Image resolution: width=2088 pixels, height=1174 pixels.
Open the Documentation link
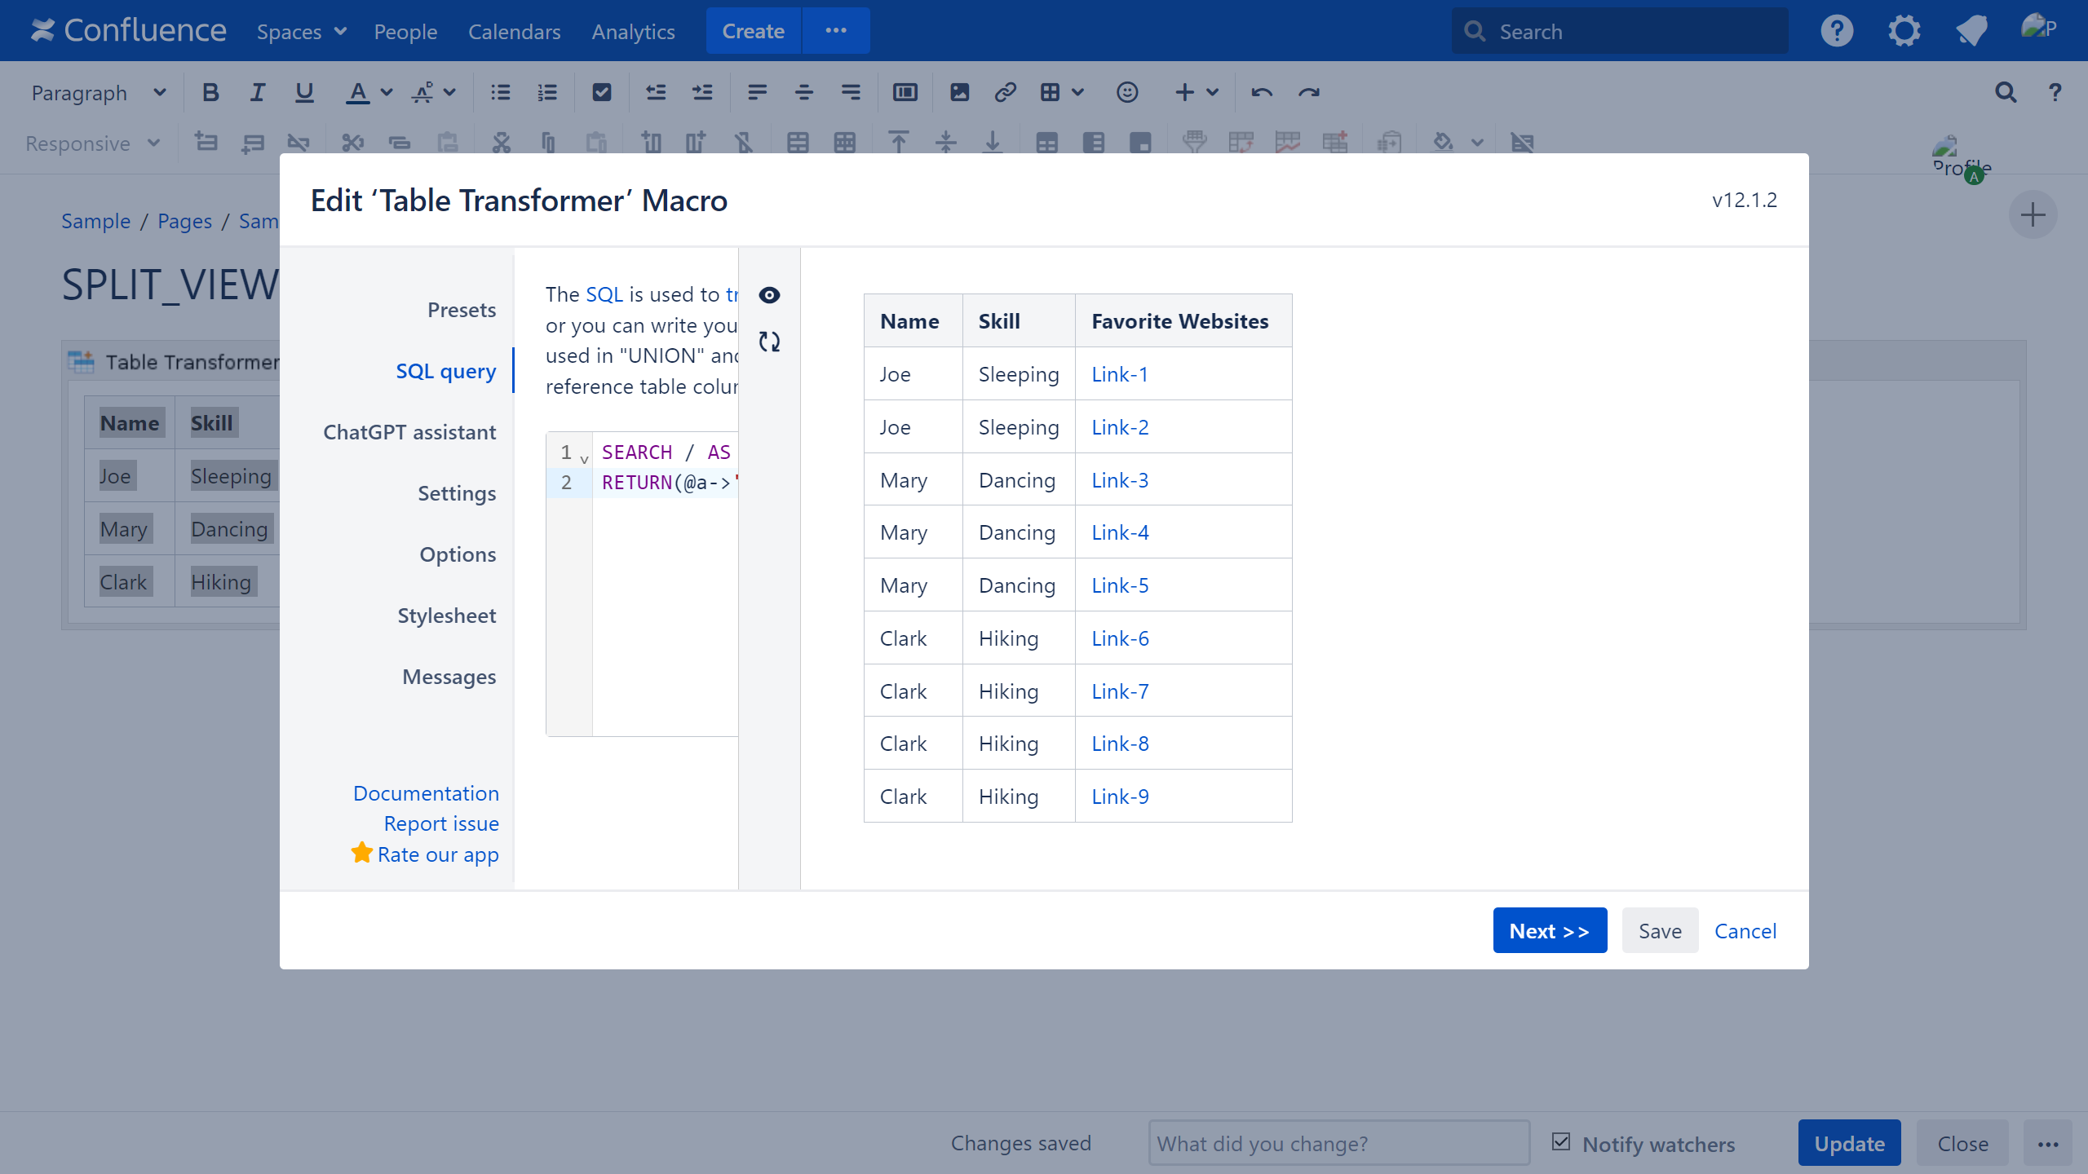pos(426,792)
